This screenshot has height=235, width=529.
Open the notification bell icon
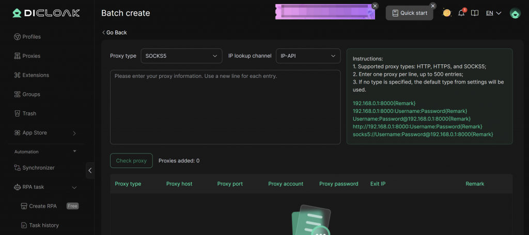point(461,13)
